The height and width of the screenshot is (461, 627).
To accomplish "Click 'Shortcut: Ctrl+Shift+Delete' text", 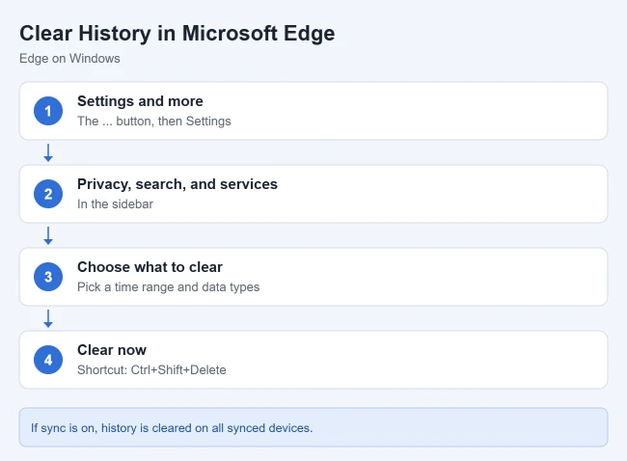I will 151,369.
